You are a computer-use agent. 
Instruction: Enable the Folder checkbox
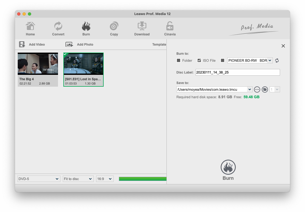(179, 61)
